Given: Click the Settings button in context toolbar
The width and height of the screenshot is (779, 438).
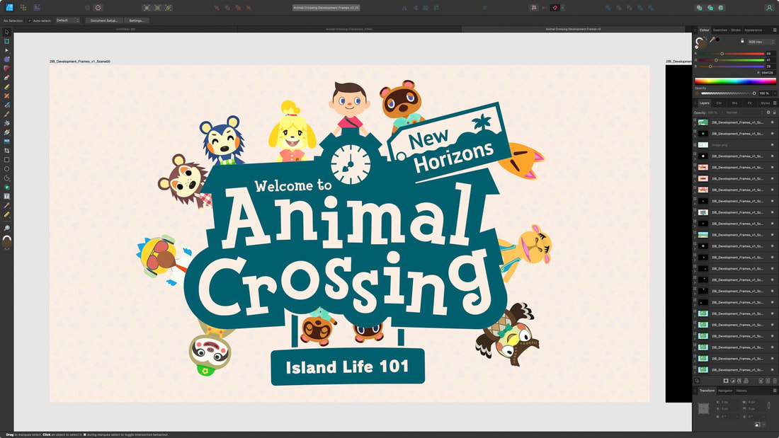Looking at the screenshot, I should pos(136,21).
